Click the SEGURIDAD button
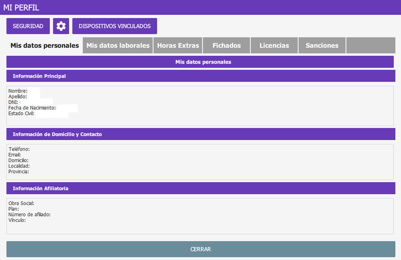This screenshot has height=260, width=401. click(28, 26)
